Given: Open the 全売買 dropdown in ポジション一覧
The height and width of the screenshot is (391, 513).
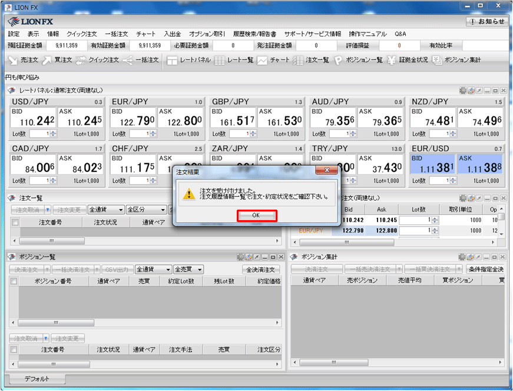Looking at the screenshot, I should pos(188,270).
